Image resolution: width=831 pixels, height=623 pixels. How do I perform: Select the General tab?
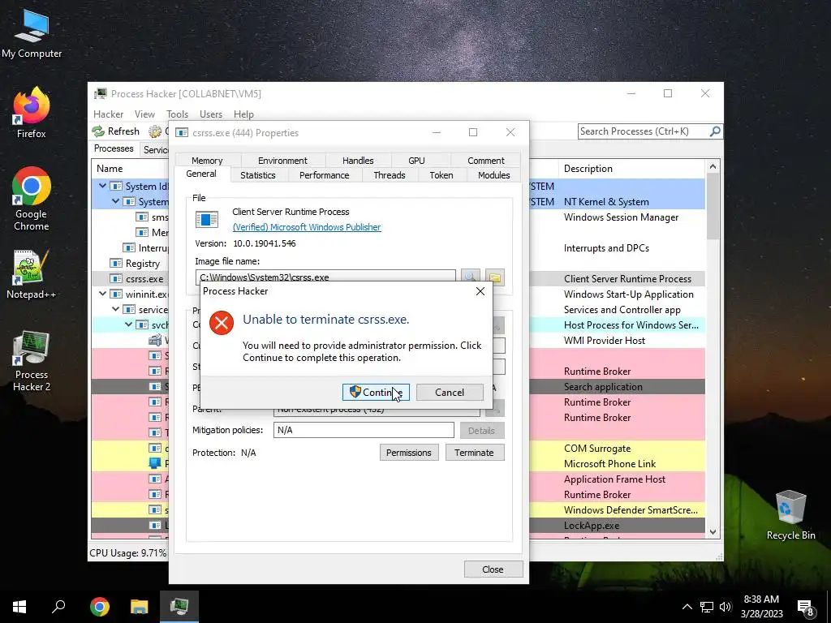pos(201,174)
